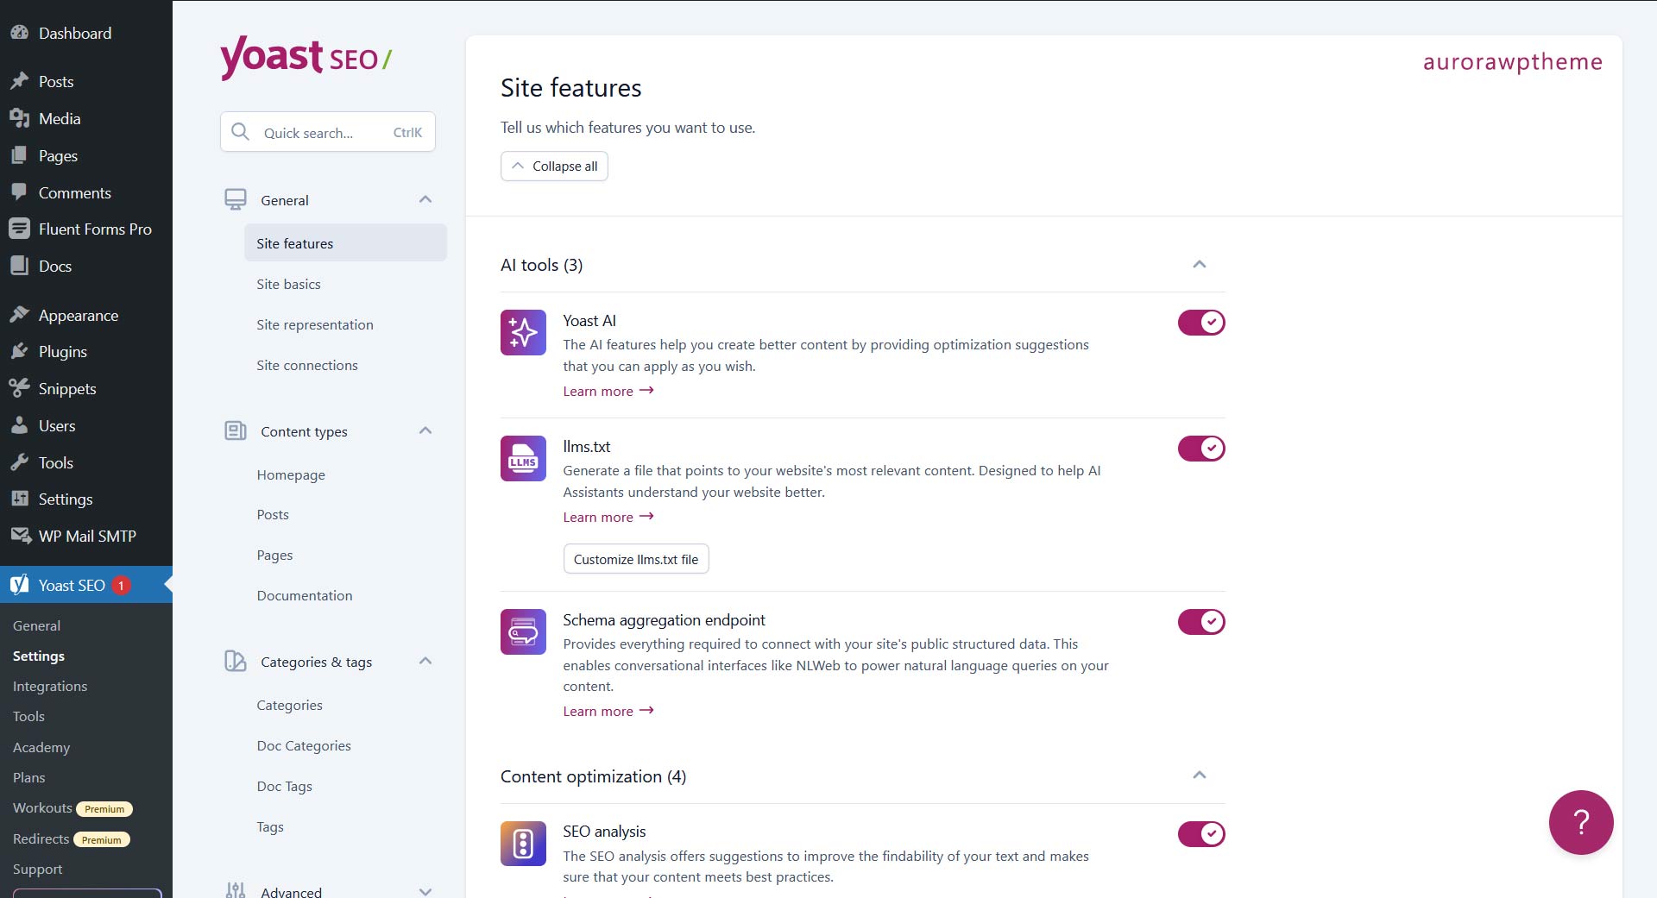Click Learn more under llms.txt
The width and height of the screenshot is (1657, 898).
608,517
